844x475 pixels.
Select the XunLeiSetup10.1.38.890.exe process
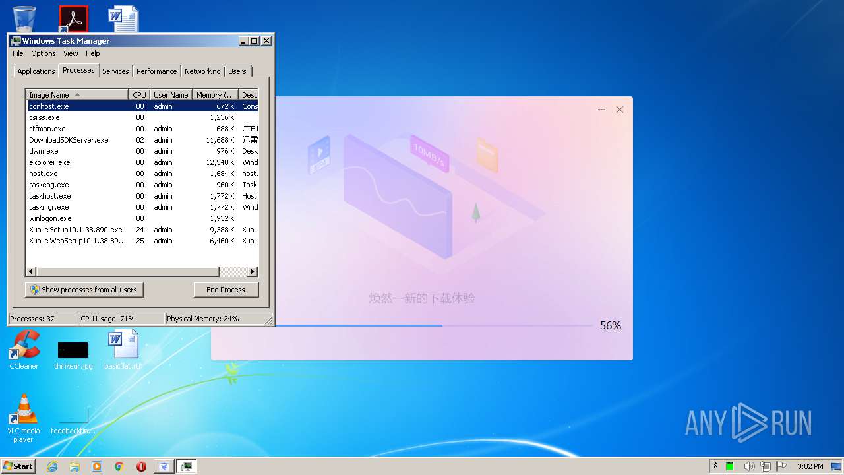pos(142,230)
